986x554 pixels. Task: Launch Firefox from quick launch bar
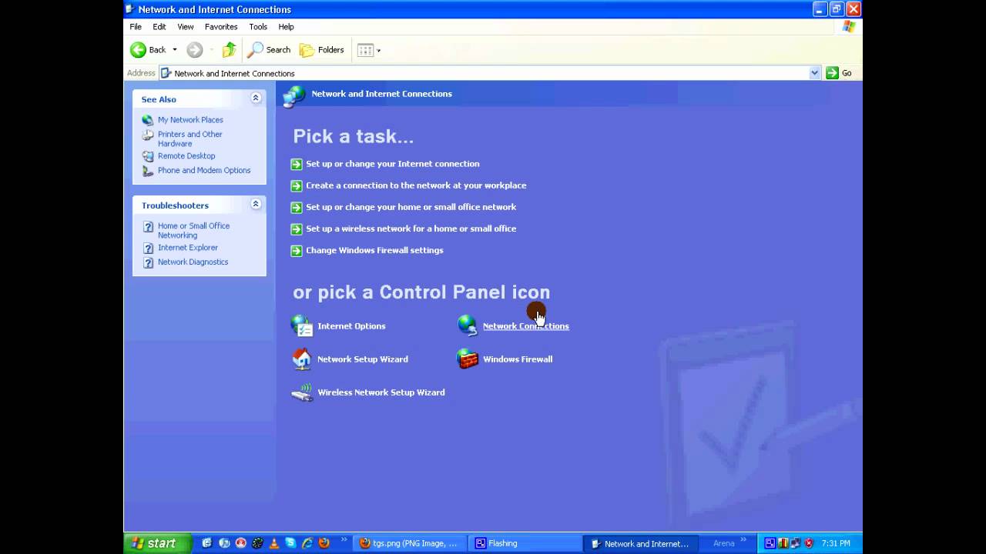324,543
